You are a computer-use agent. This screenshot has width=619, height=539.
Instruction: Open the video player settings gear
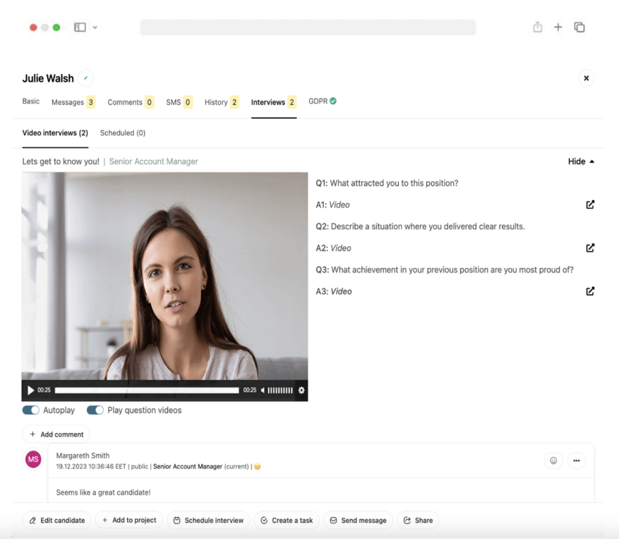point(301,390)
